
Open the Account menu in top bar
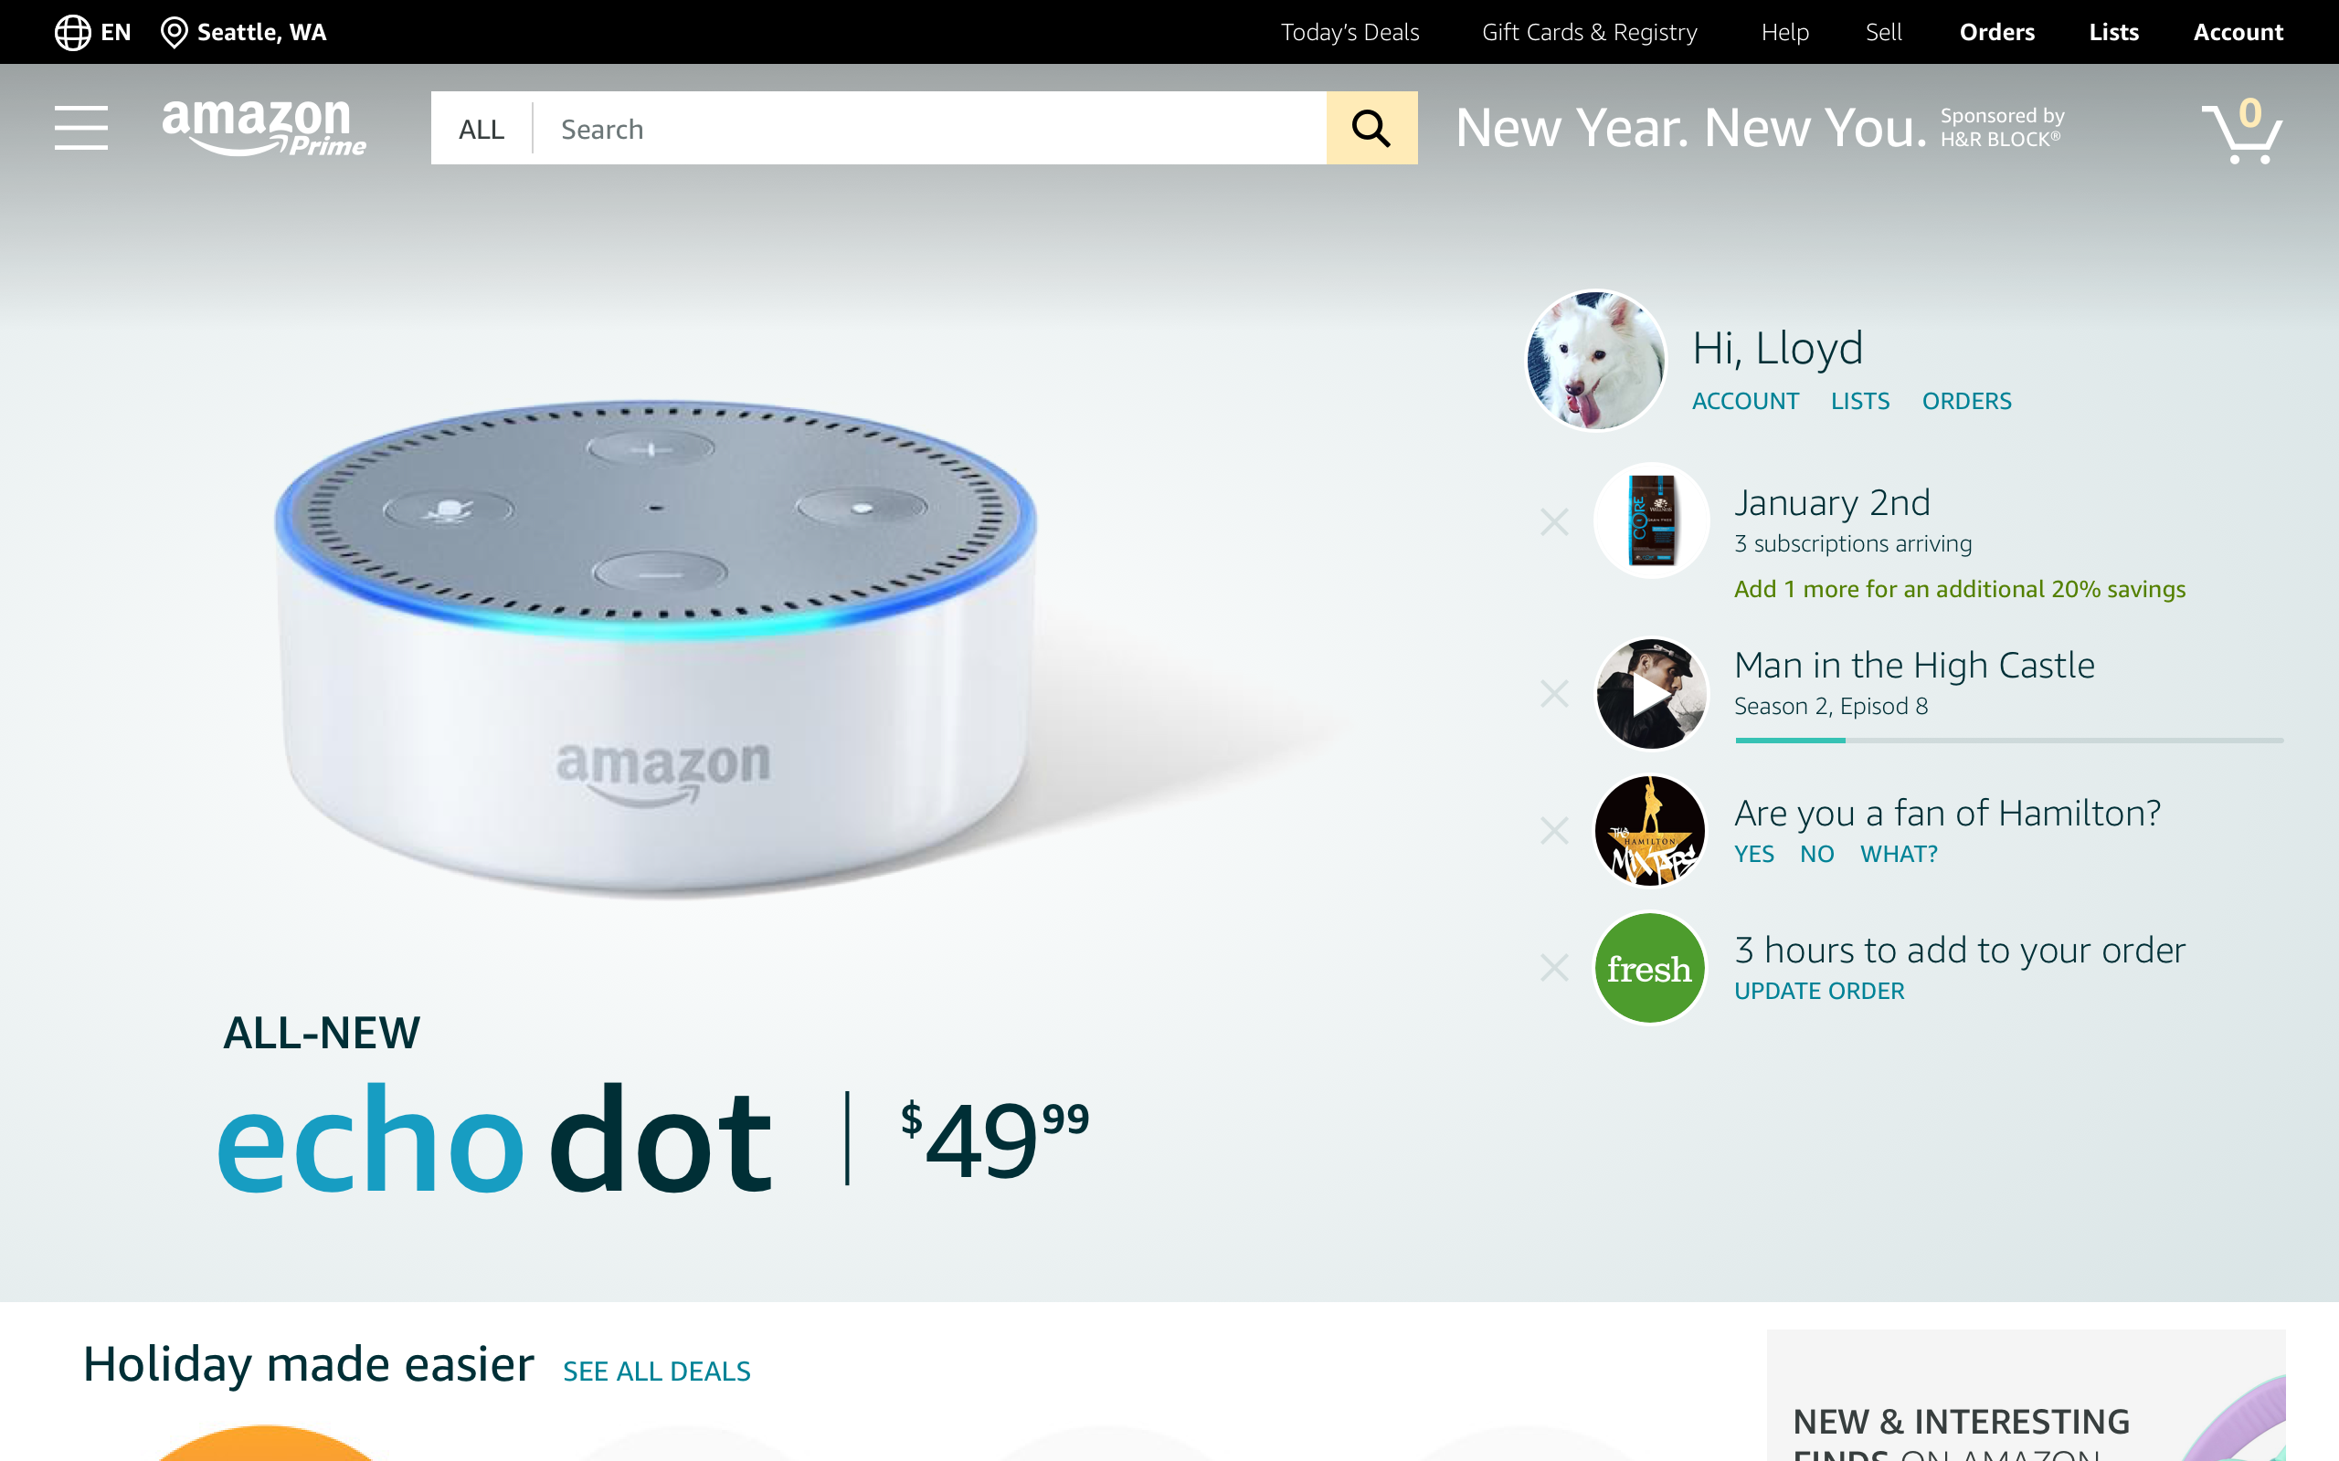pyautogui.click(x=2238, y=32)
